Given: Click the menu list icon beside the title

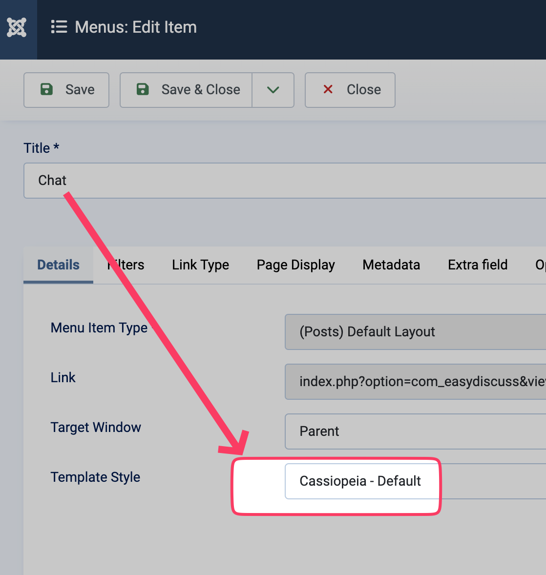Looking at the screenshot, I should pyautogui.click(x=59, y=27).
